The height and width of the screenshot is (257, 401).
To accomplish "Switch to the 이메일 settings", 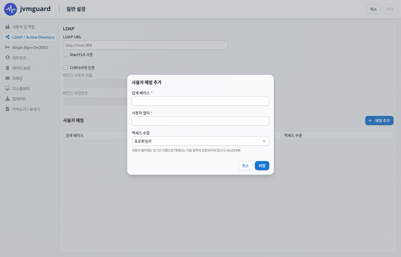I will point(30,78).
